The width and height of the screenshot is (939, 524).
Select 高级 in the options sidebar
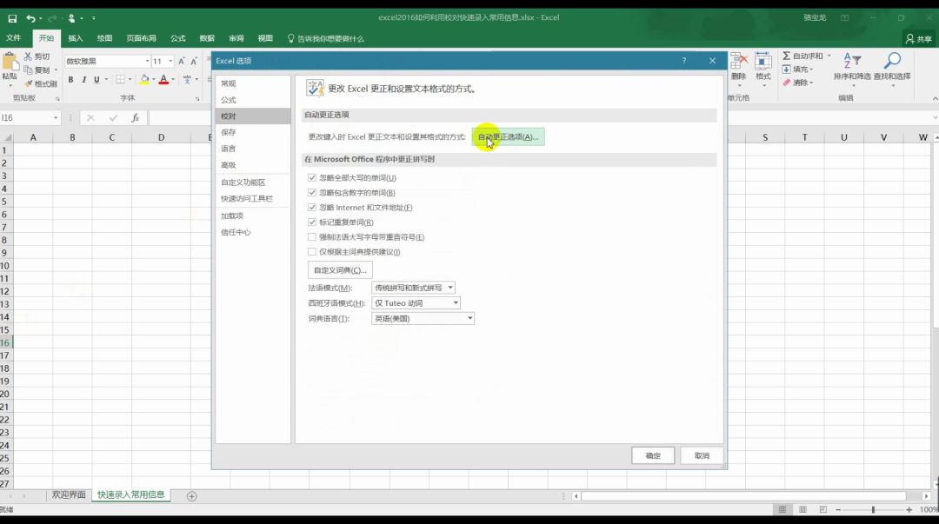(x=229, y=165)
